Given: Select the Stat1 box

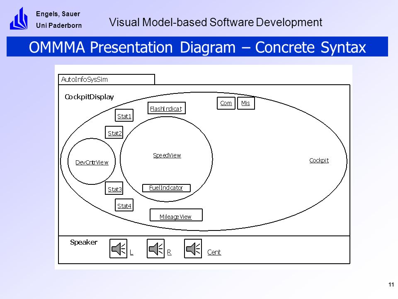Looking at the screenshot, I should point(124,115).
